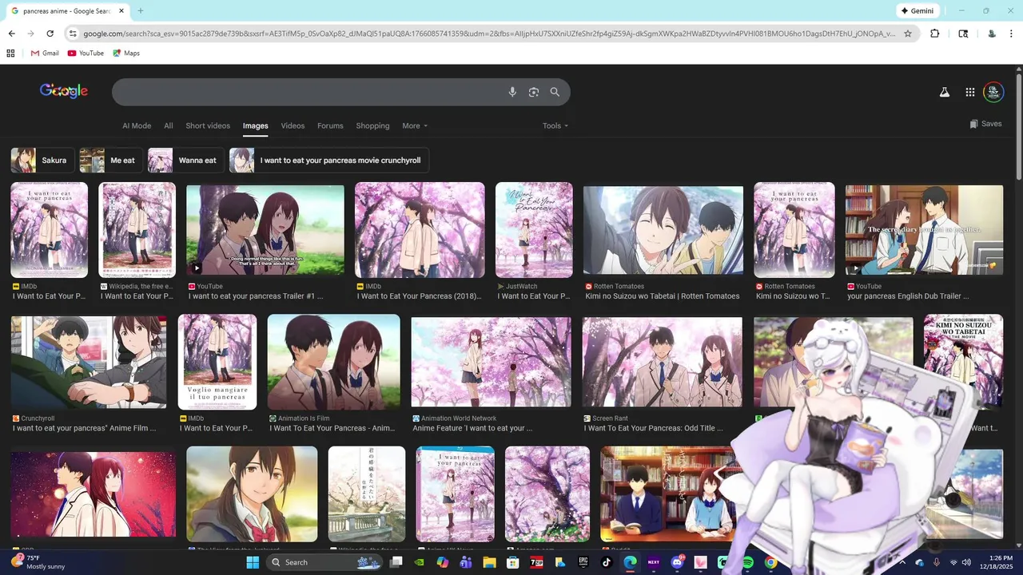Open the Google account avatar
This screenshot has height=575, width=1023.
993,92
